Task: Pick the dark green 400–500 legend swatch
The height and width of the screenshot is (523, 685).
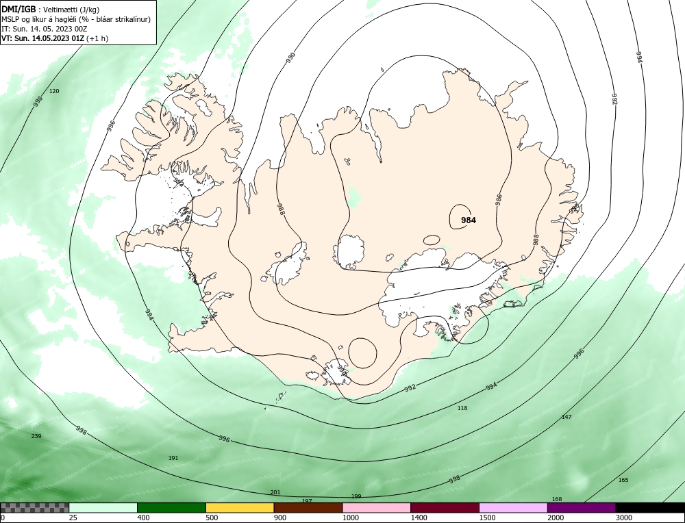Action: click(171, 507)
